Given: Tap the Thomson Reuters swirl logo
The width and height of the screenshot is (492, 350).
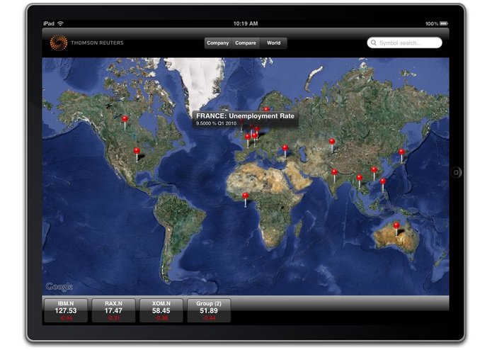Looking at the screenshot, I should click(x=59, y=43).
